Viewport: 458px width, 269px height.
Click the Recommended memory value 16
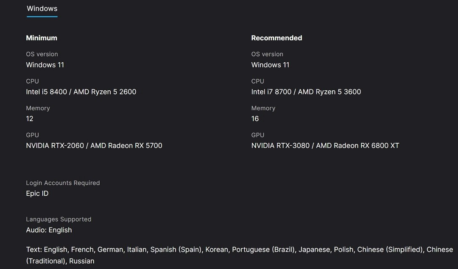coord(255,119)
